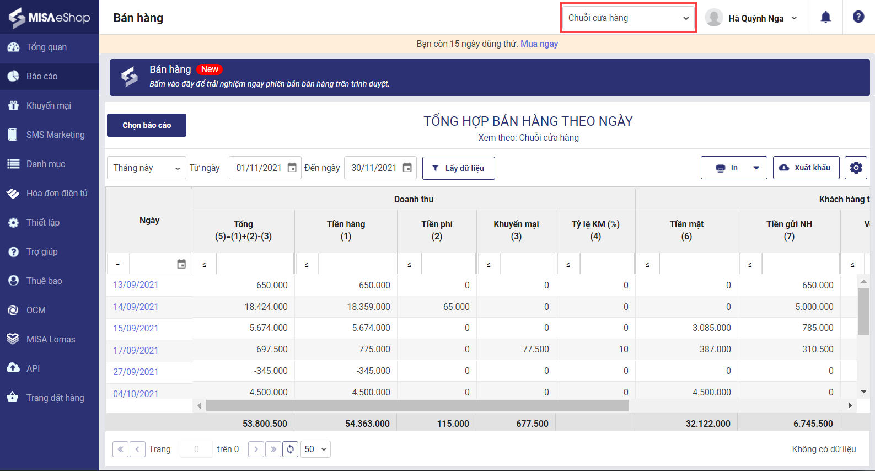
Task: Go to the last page arrow icon
Action: coord(273,449)
